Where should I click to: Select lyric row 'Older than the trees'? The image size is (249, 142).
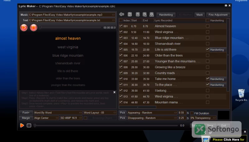click(x=173, y=55)
